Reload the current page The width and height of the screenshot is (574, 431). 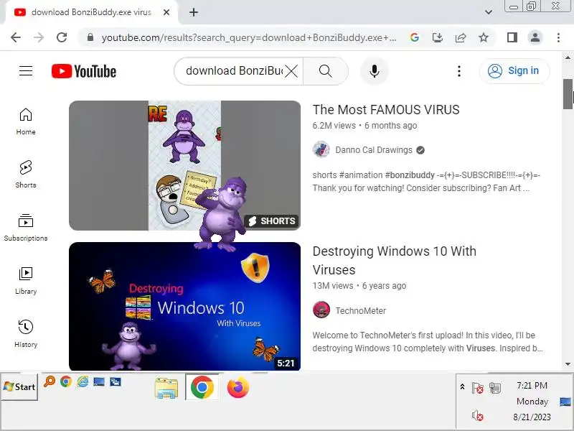(62, 37)
